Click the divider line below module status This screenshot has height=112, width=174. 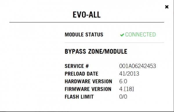[x=114, y=42]
